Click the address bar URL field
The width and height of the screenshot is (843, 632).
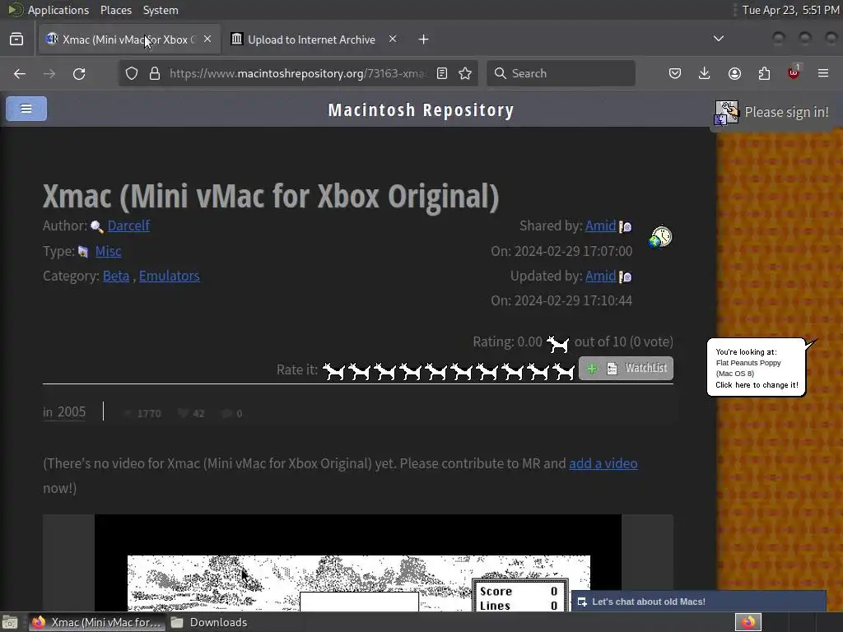(x=297, y=73)
